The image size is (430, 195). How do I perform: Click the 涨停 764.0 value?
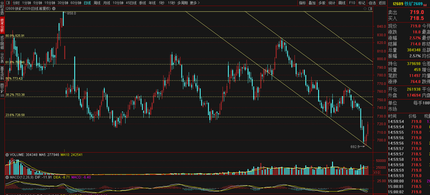[x=415, y=82]
